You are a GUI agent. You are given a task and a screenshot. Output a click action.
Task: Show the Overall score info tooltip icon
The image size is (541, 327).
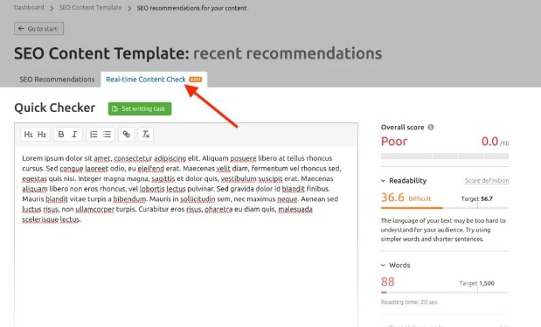pyautogui.click(x=431, y=127)
